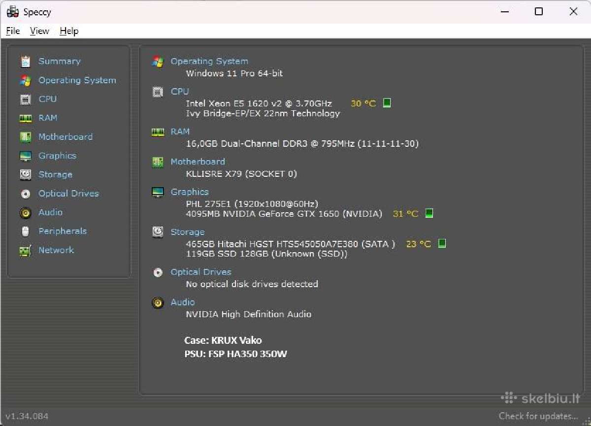Click the Operating System heading link in summary
This screenshot has height=426, width=591.
[209, 62]
